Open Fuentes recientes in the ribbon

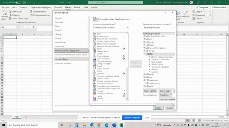(x=38, y=12)
